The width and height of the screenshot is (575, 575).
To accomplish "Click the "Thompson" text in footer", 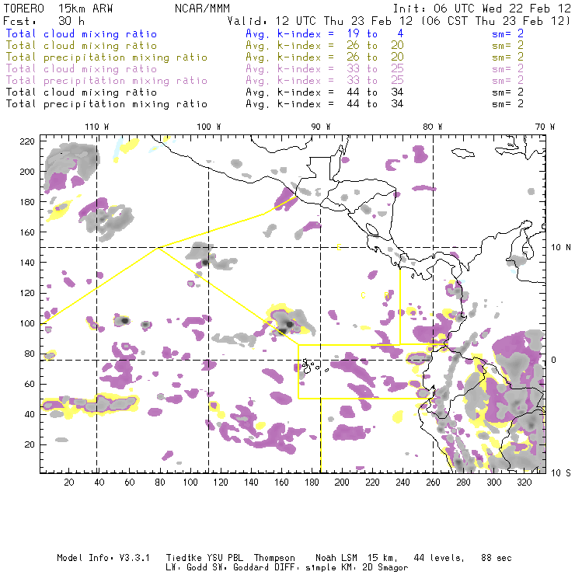I will tap(274, 558).
